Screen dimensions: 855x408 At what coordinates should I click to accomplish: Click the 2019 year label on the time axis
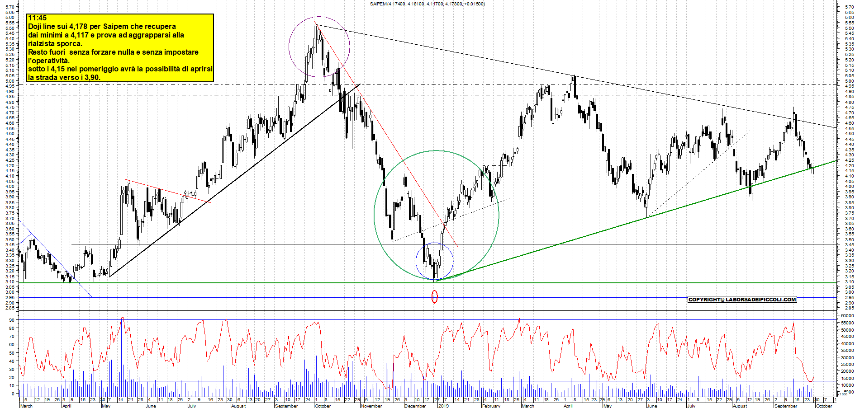(x=443, y=406)
